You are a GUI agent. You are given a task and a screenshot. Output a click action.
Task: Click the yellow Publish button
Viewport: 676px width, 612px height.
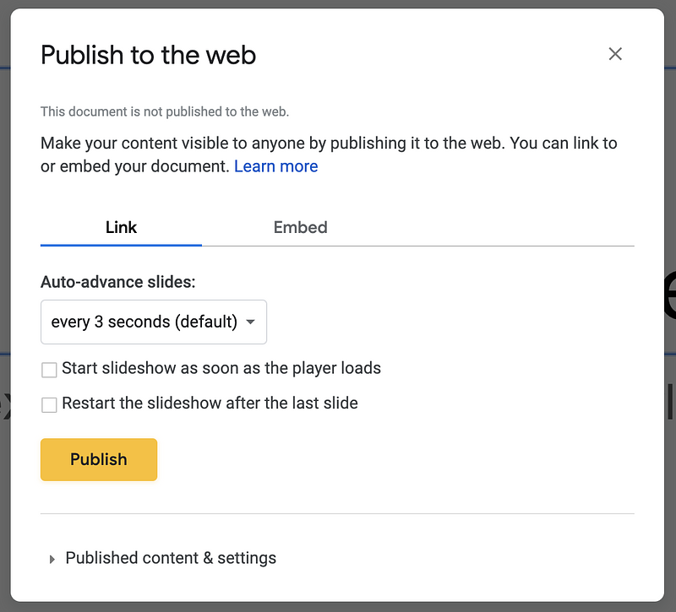99,459
